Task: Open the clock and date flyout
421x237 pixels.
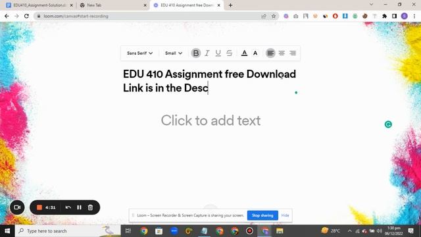Action: (x=393, y=231)
